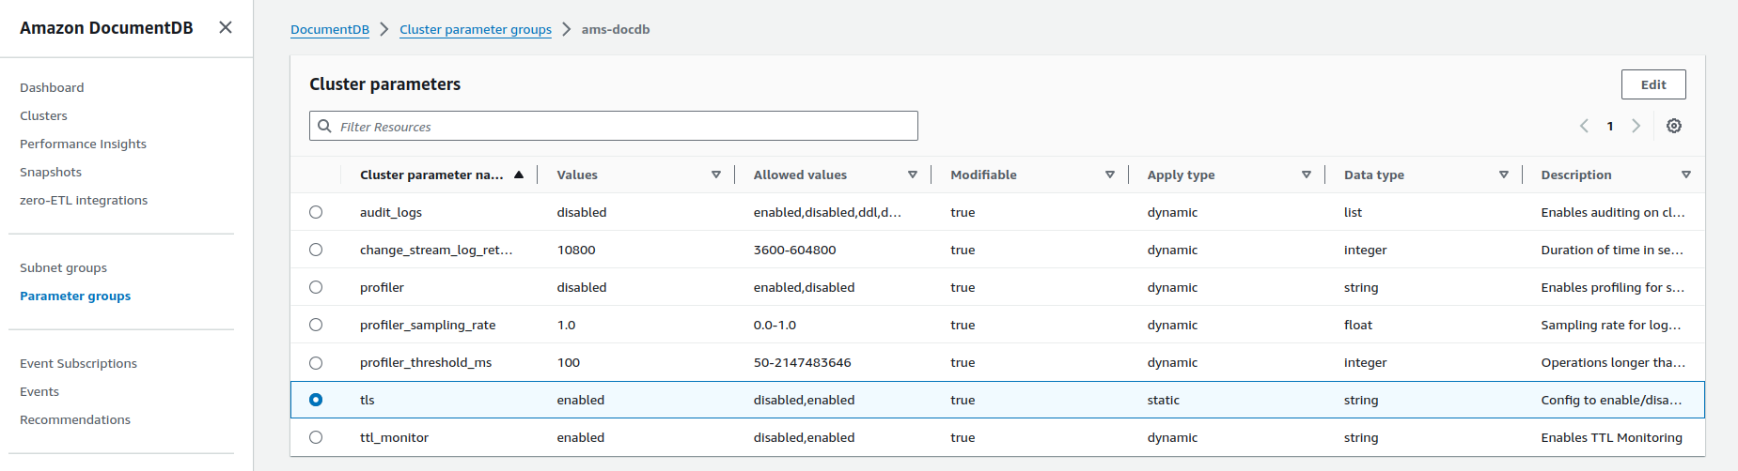
Task: Click the Sampling rate for log… description
Action: click(1611, 325)
